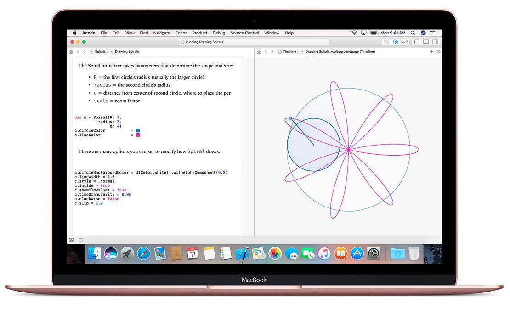Toggle the Navigator panel
510x314 pixels.
(416, 42)
